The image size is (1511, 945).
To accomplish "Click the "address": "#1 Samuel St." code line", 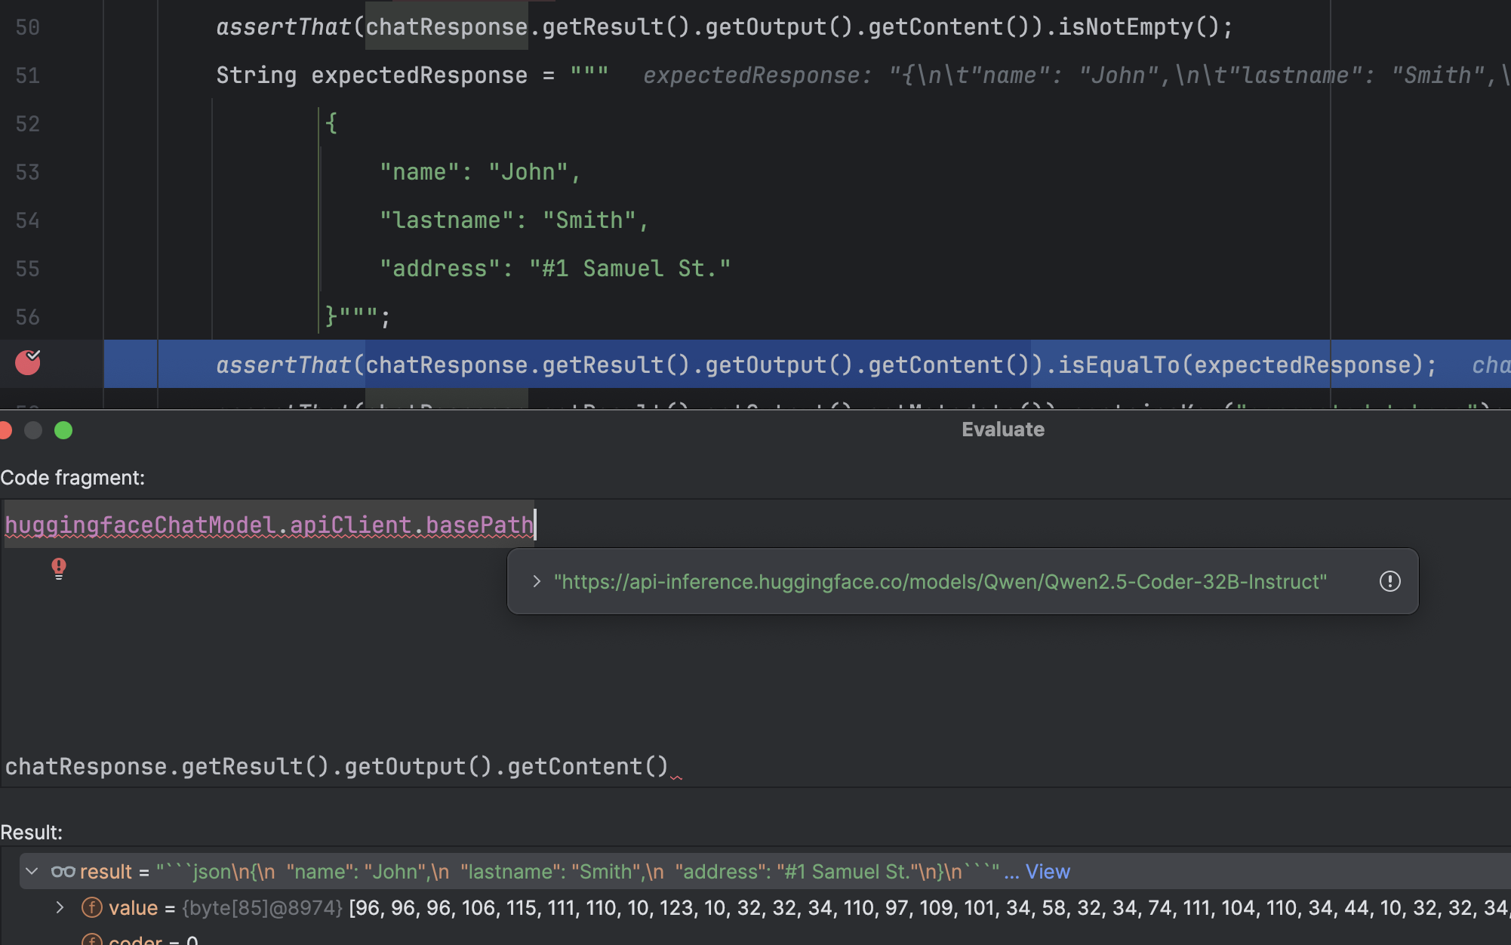I will tap(555, 269).
